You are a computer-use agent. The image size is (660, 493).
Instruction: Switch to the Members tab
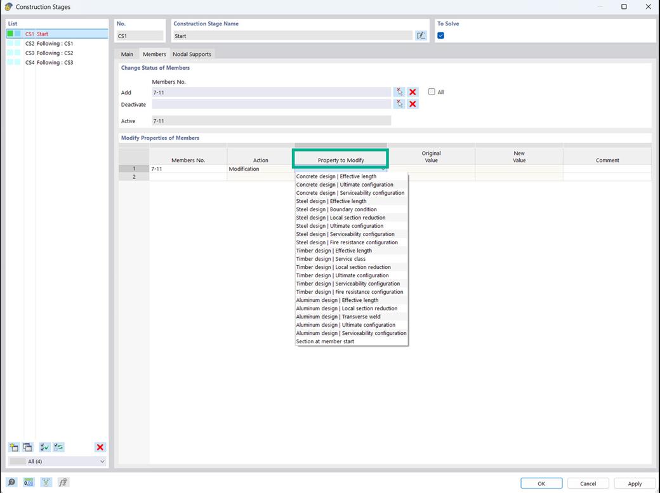coord(154,54)
